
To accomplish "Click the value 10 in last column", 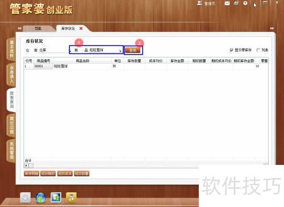I will pos(257,66).
